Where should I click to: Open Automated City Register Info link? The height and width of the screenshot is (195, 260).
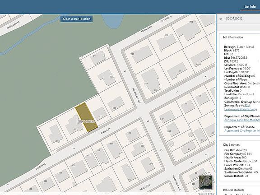(242, 130)
